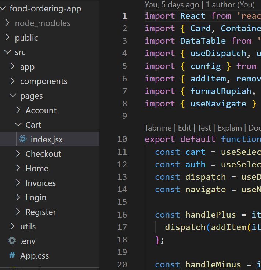Expand the node_modules folder chevron
The height and width of the screenshot is (270, 261).
click(x=7, y=23)
